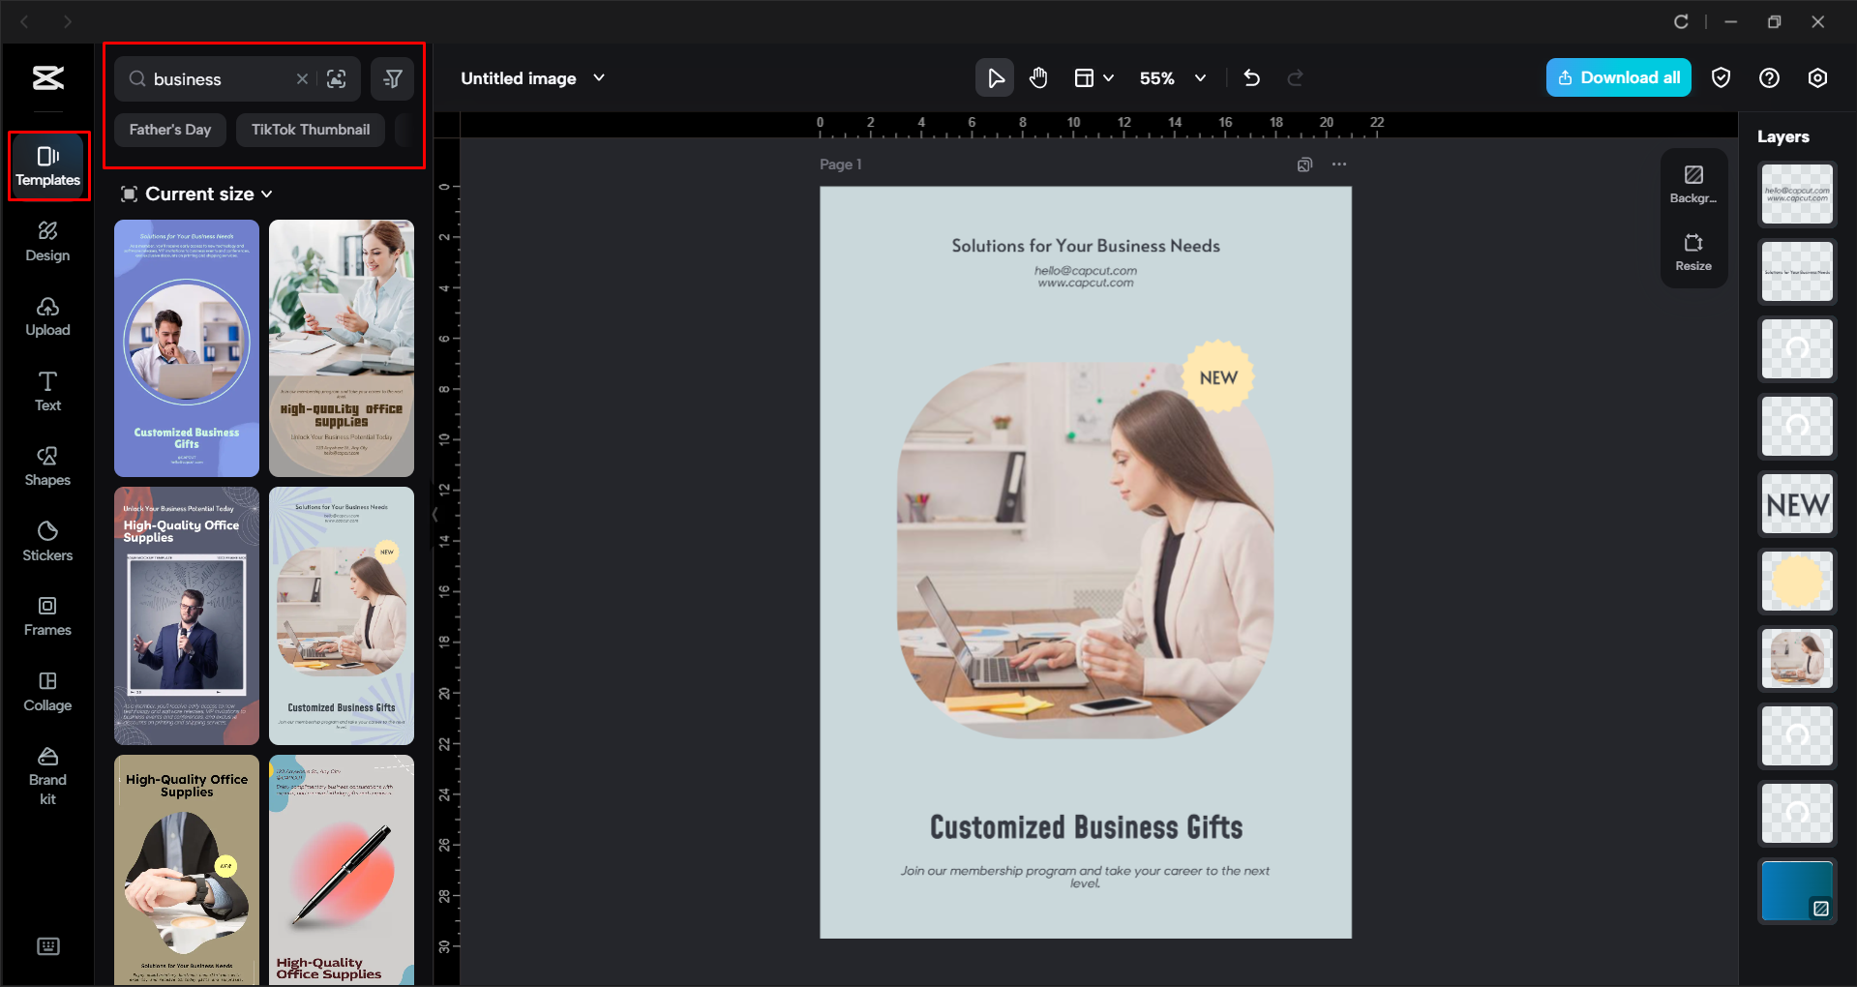Expand the Current size dropdown
Image resolution: width=1857 pixels, height=987 pixels.
[x=196, y=194]
